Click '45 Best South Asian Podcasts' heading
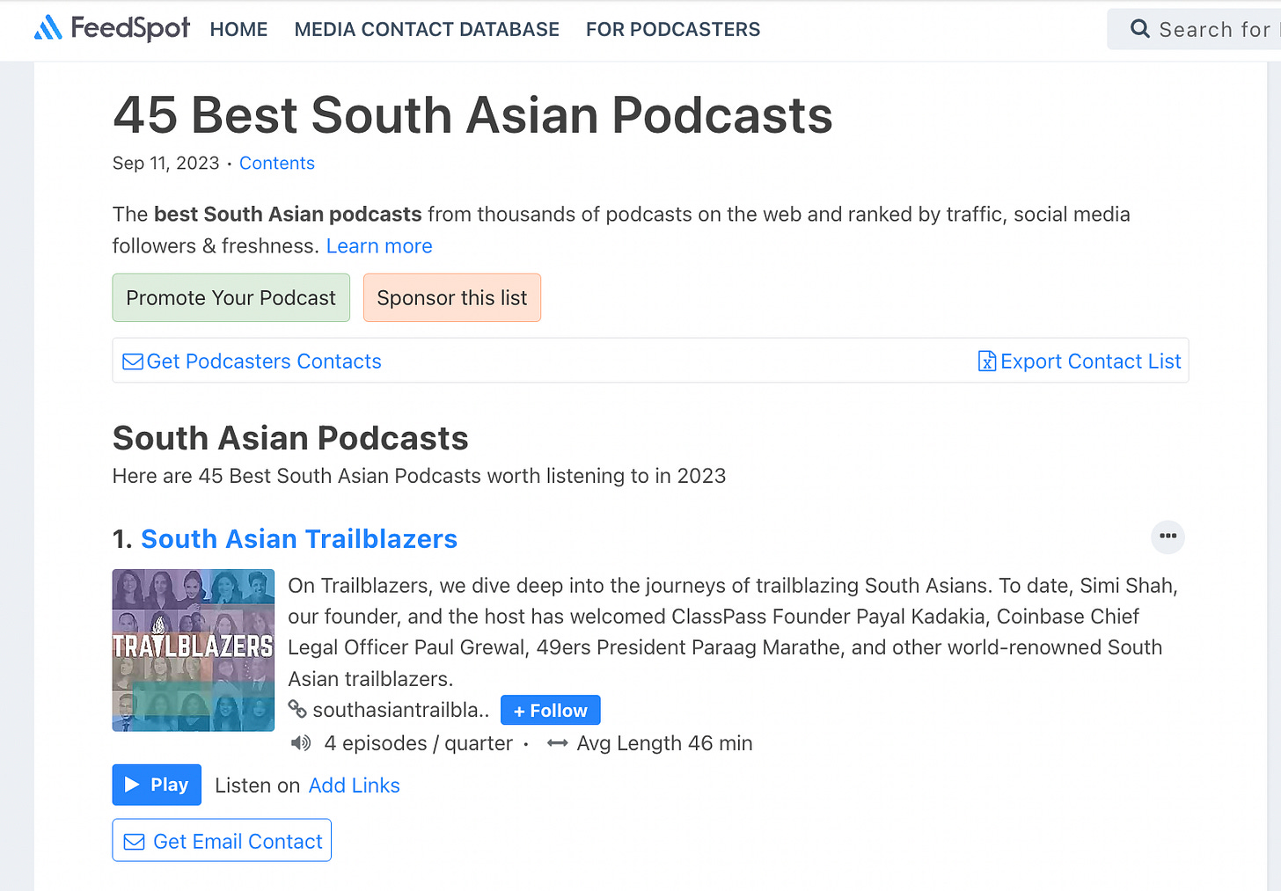The height and width of the screenshot is (891, 1281). [473, 115]
